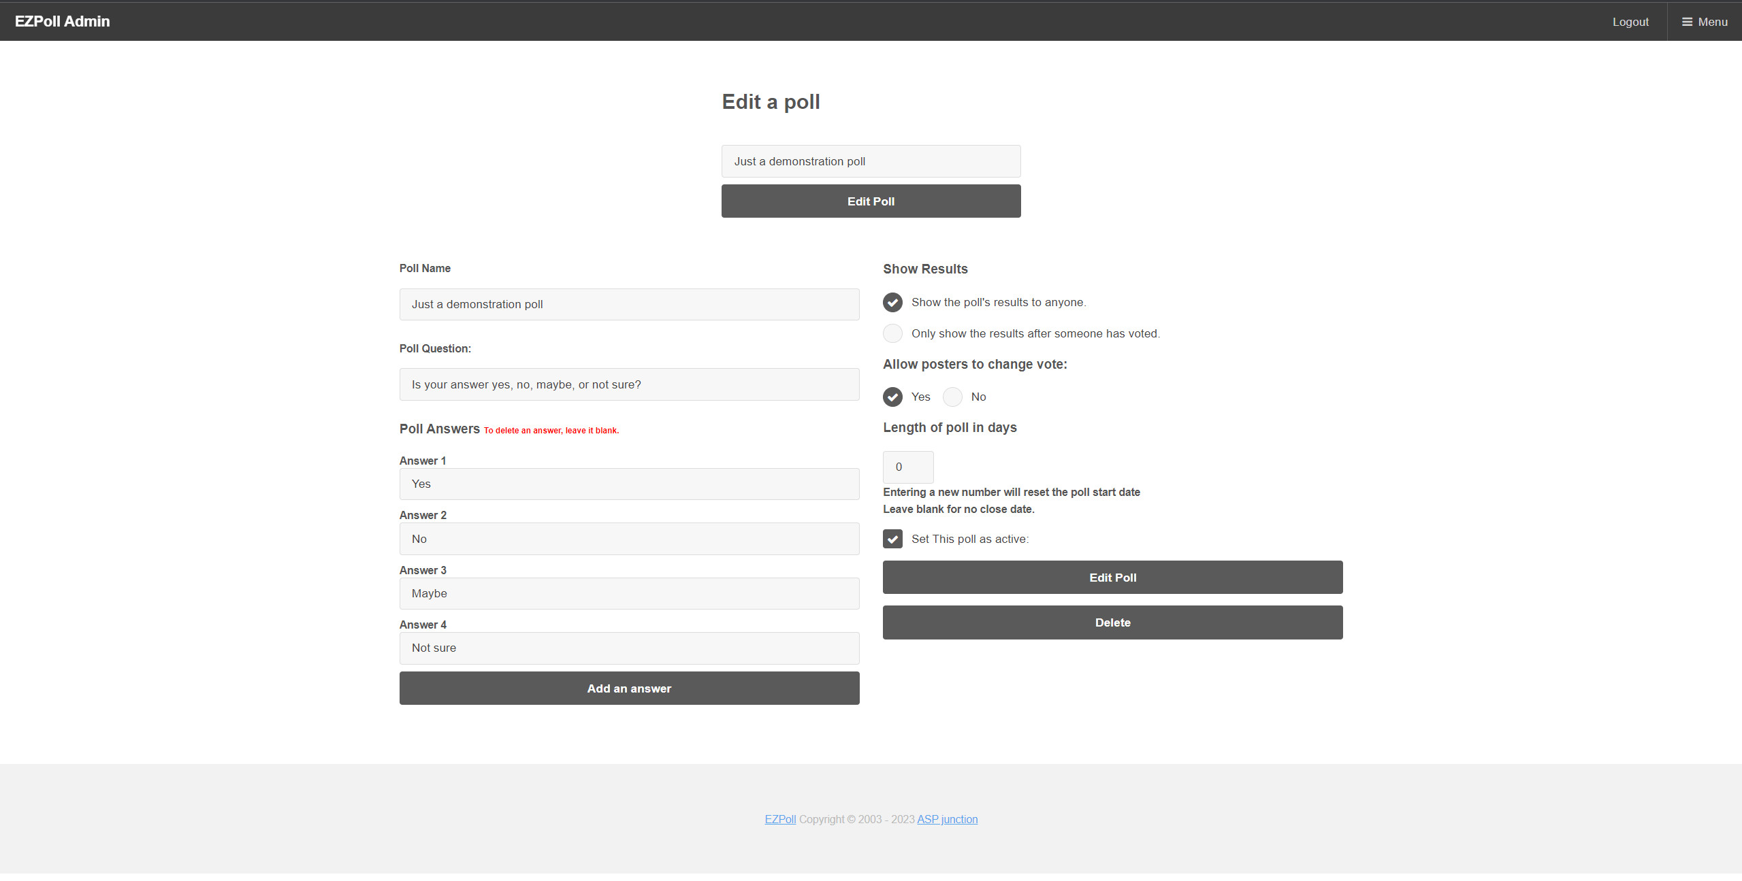Click the Answer 4 field containing Not sure

click(629, 648)
